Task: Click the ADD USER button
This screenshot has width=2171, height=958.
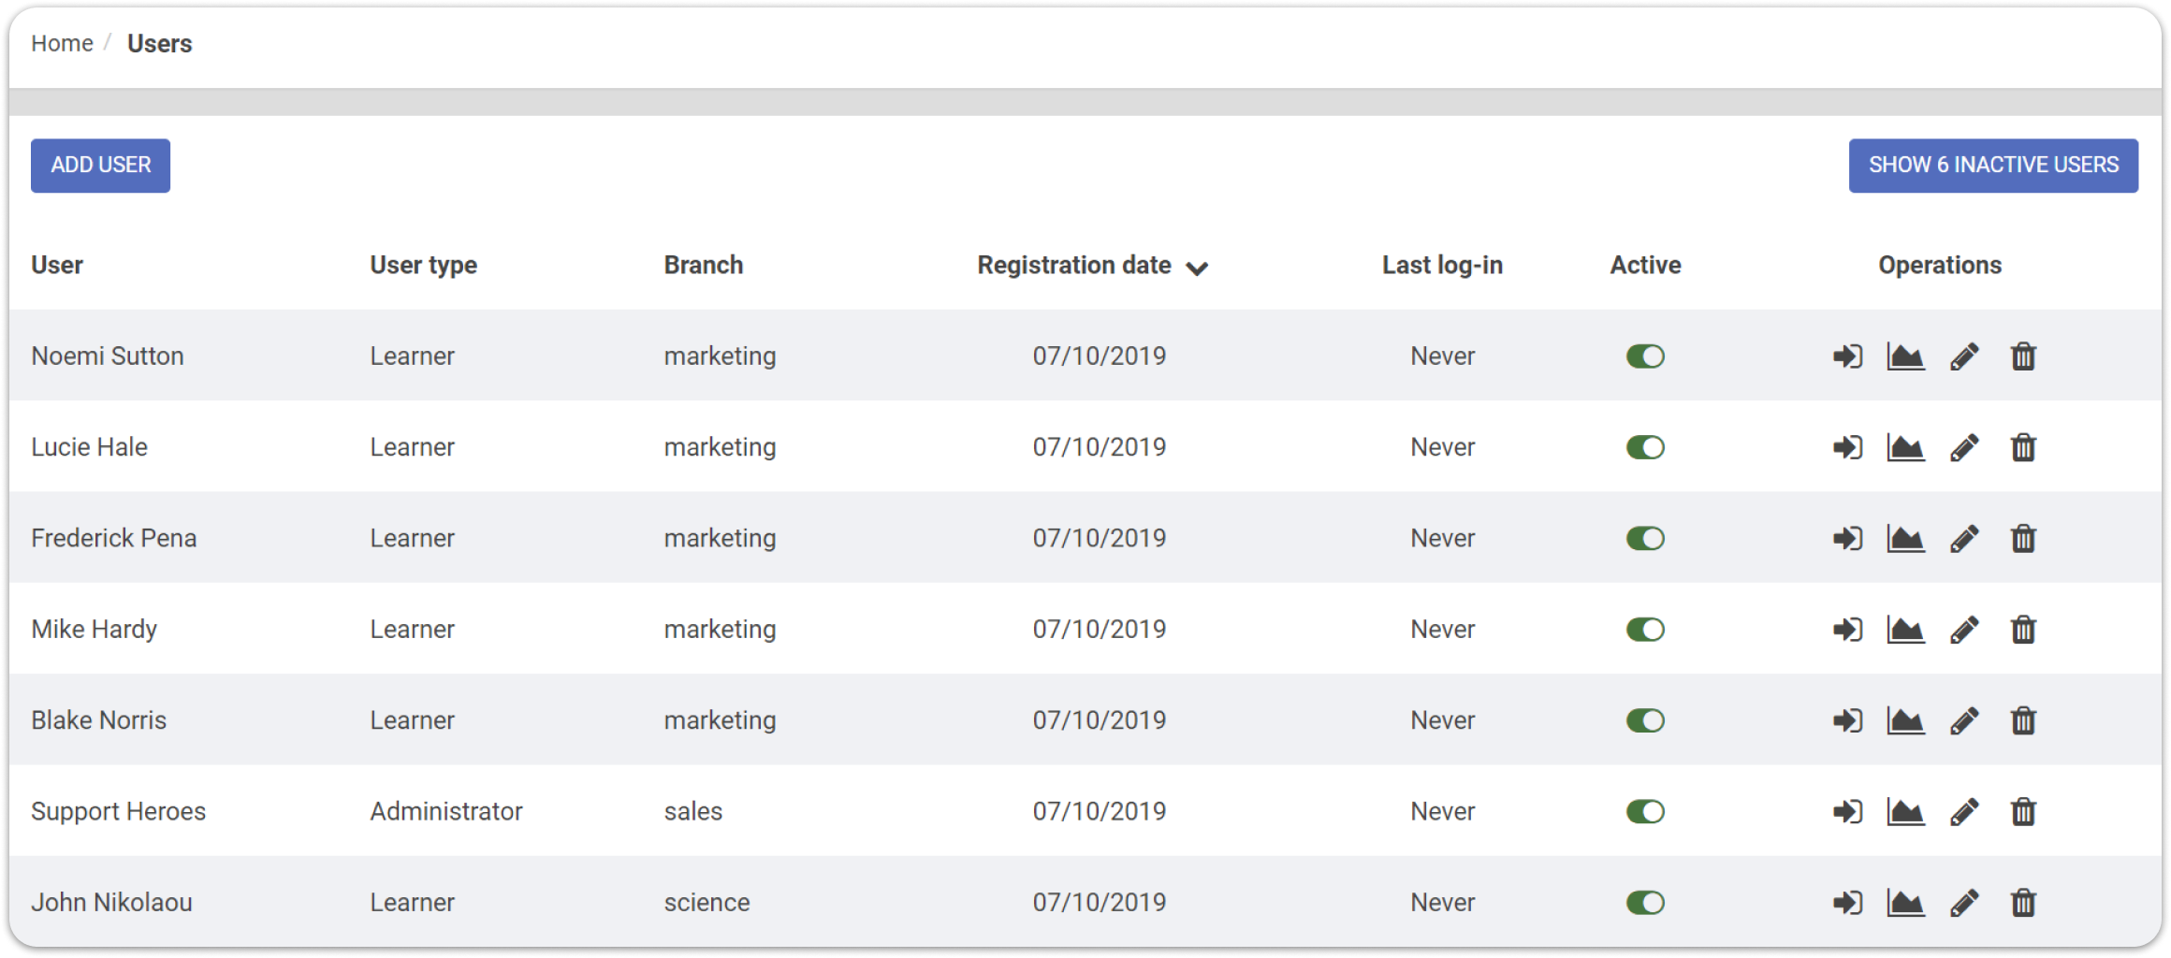Action: click(x=100, y=166)
